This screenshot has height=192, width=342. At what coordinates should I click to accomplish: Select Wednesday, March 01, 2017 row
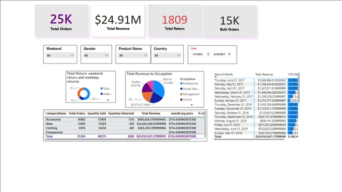tap(256, 92)
